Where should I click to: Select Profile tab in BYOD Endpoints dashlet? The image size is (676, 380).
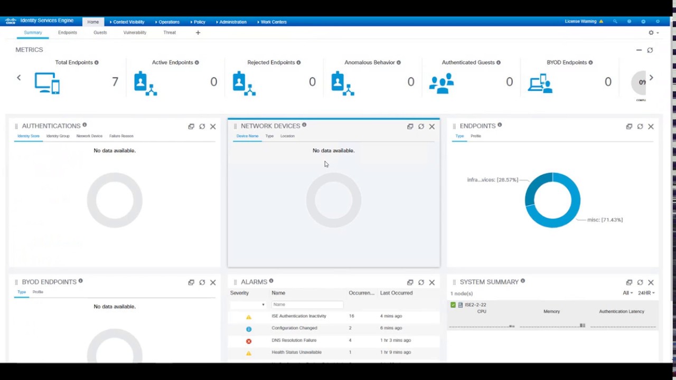pyautogui.click(x=38, y=292)
